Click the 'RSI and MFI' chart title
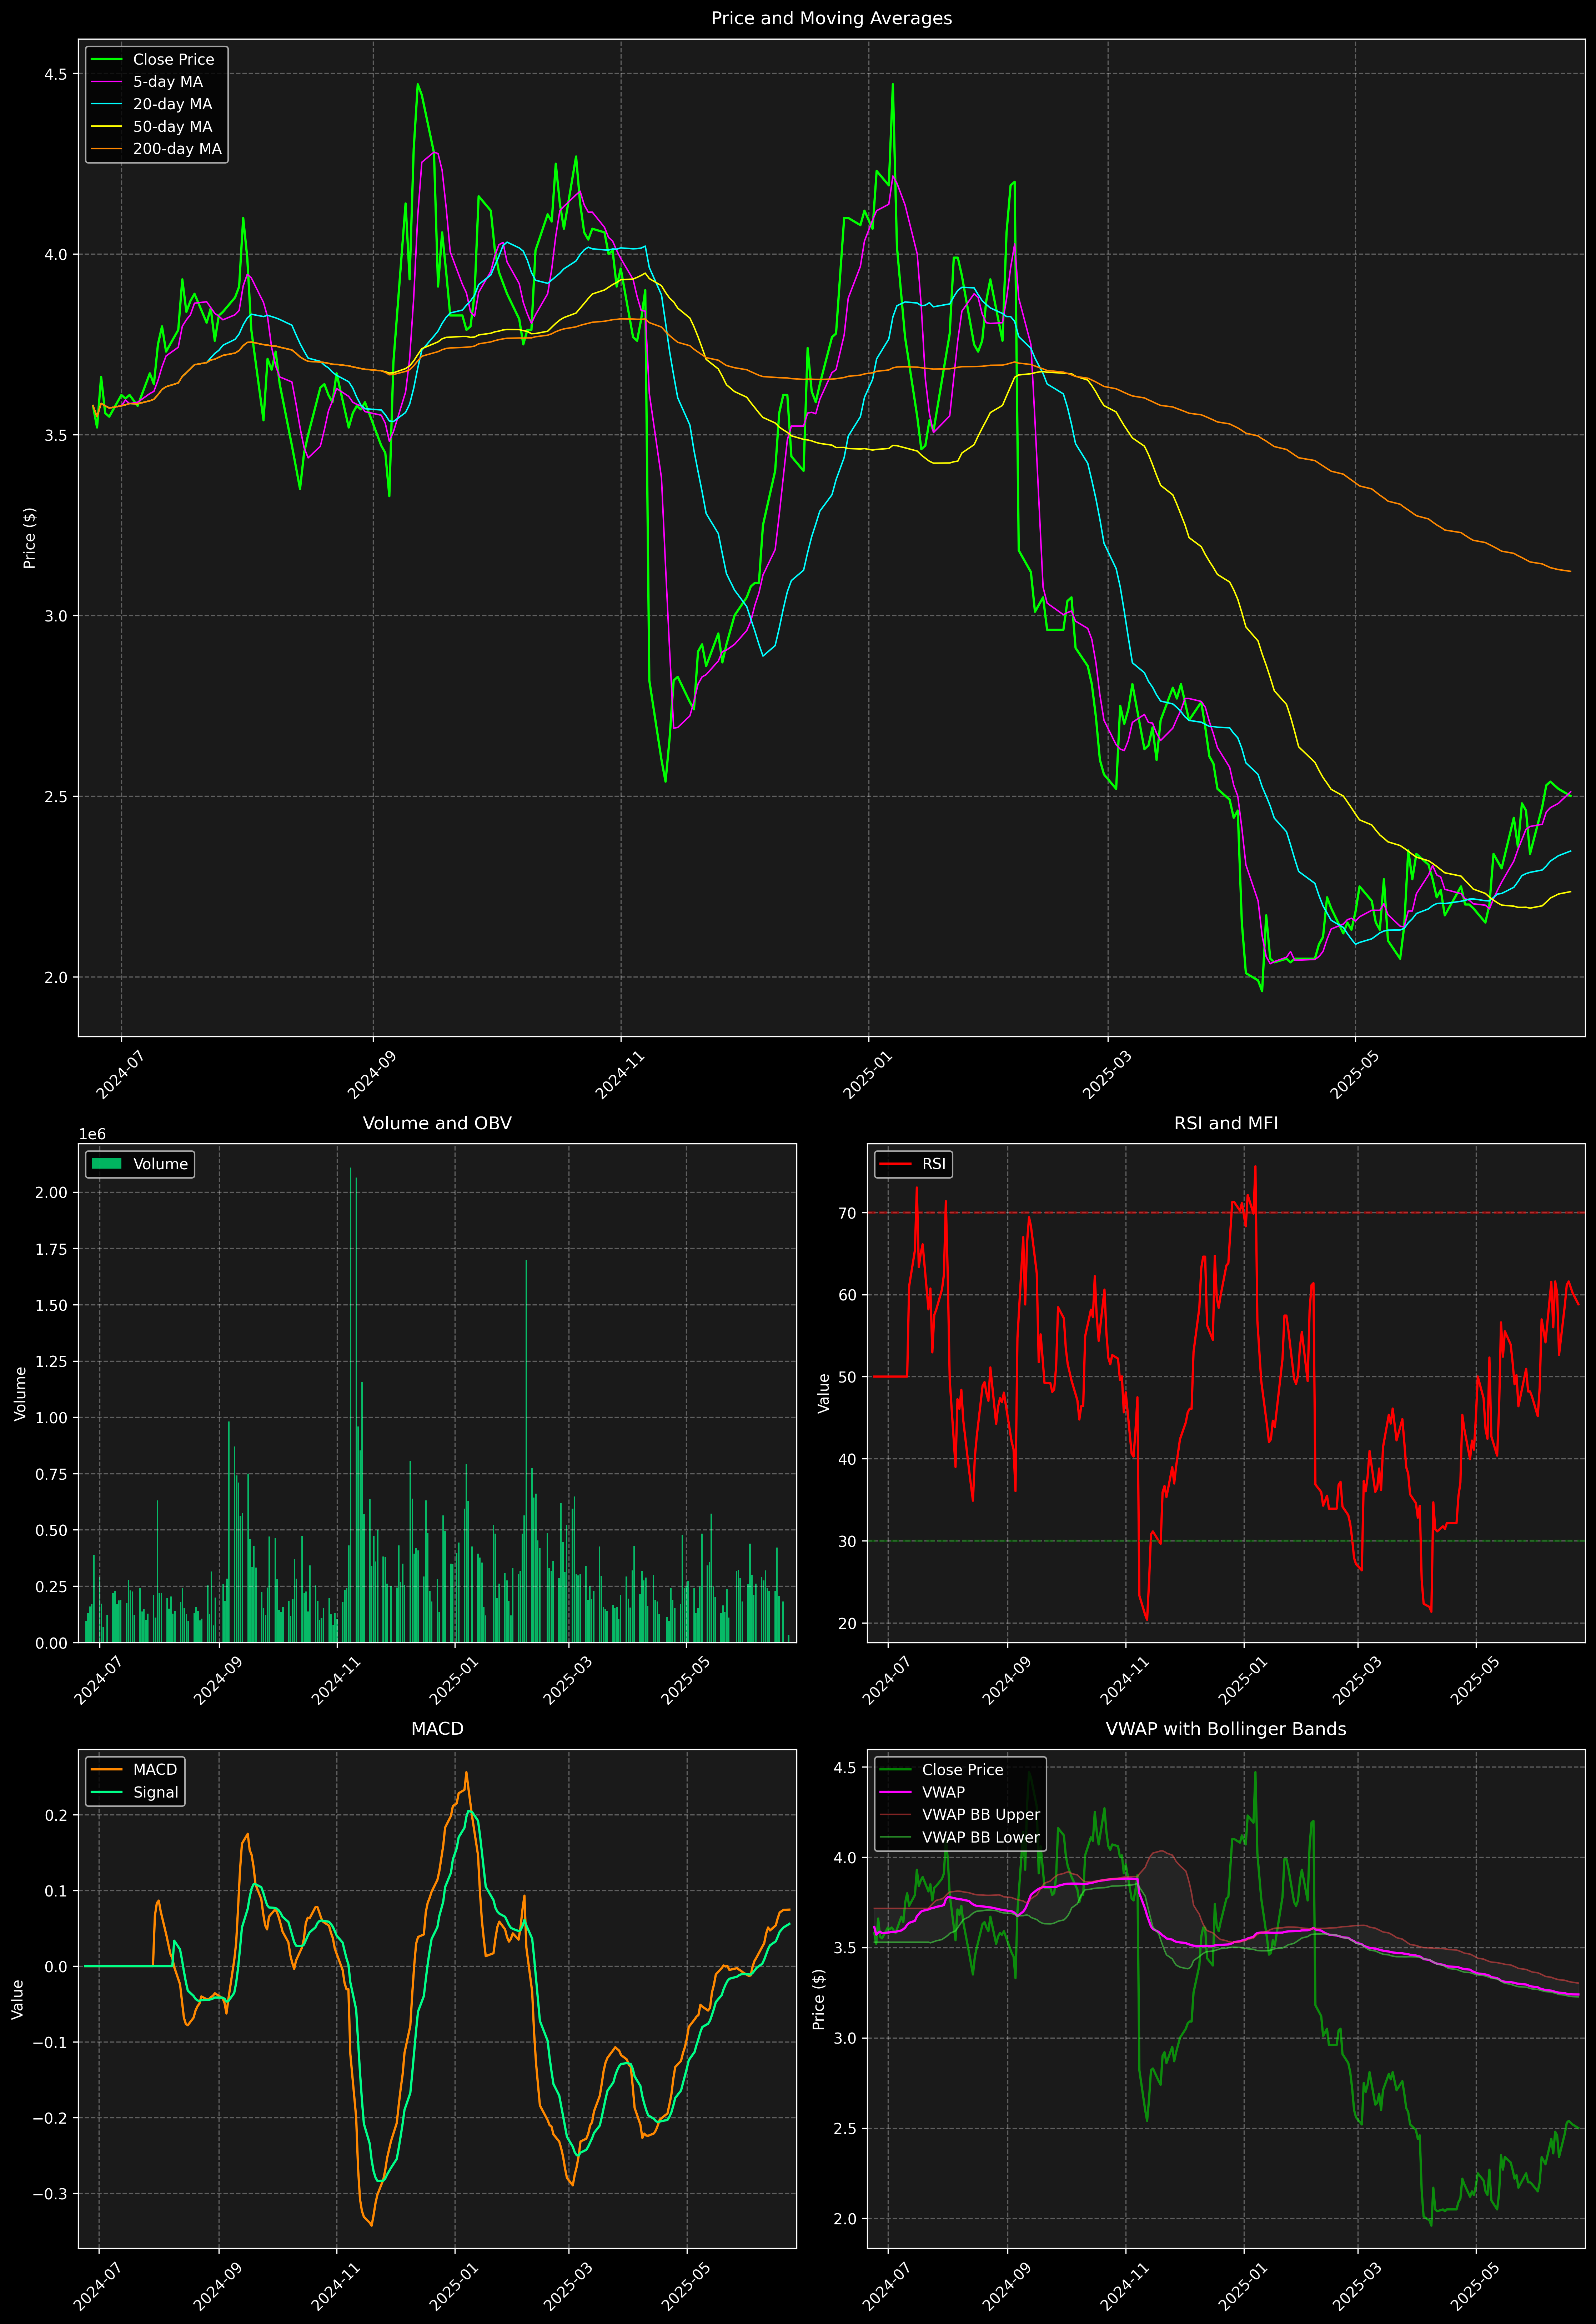This screenshot has width=1596, height=2324. [1226, 1123]
